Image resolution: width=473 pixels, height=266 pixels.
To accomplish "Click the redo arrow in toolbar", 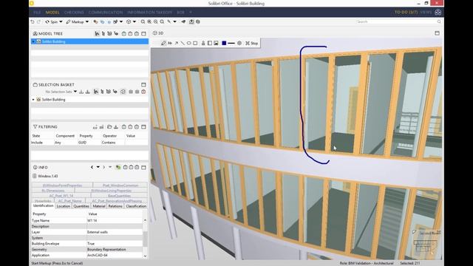I will tap(38, 21).
